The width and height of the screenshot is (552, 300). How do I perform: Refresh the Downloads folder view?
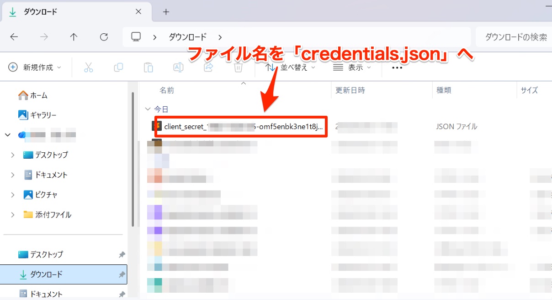click(x=104, y=37)
